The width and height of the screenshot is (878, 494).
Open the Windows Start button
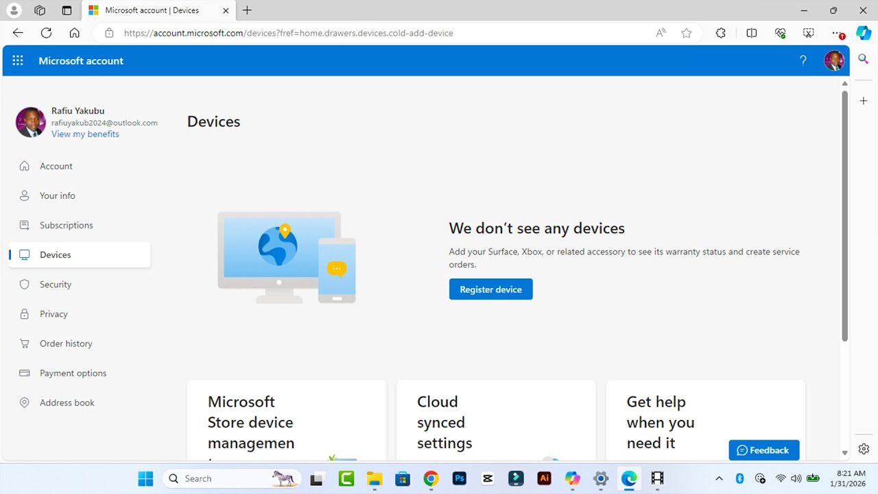point(145,478)
